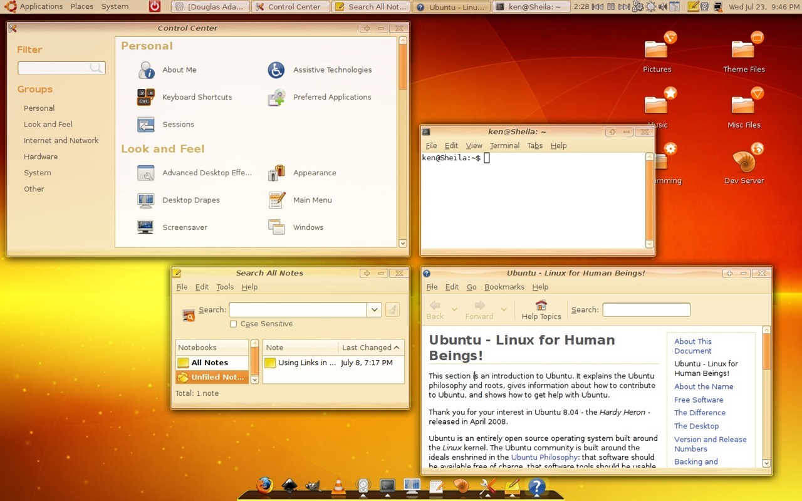Click the nautilus shell icon in the dock
The image size is (802, 501).
461,486
